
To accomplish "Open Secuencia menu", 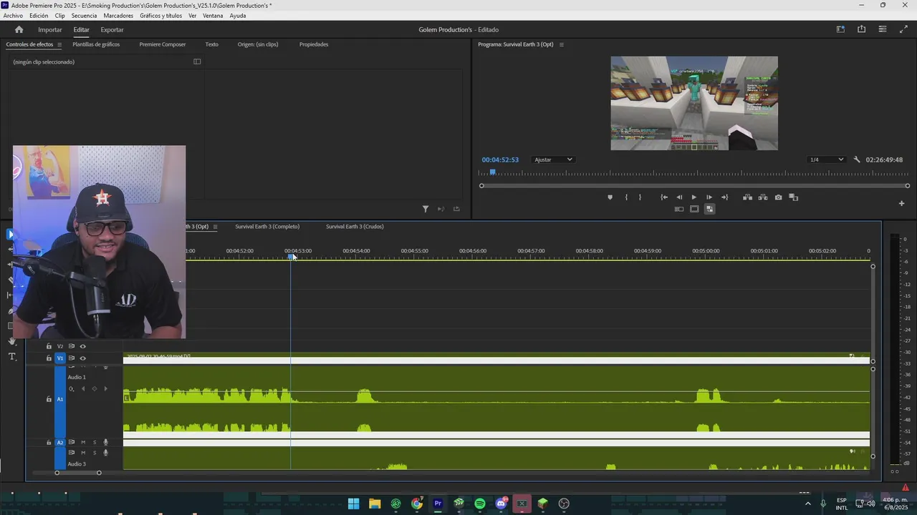I will click(x=84, y=16).
